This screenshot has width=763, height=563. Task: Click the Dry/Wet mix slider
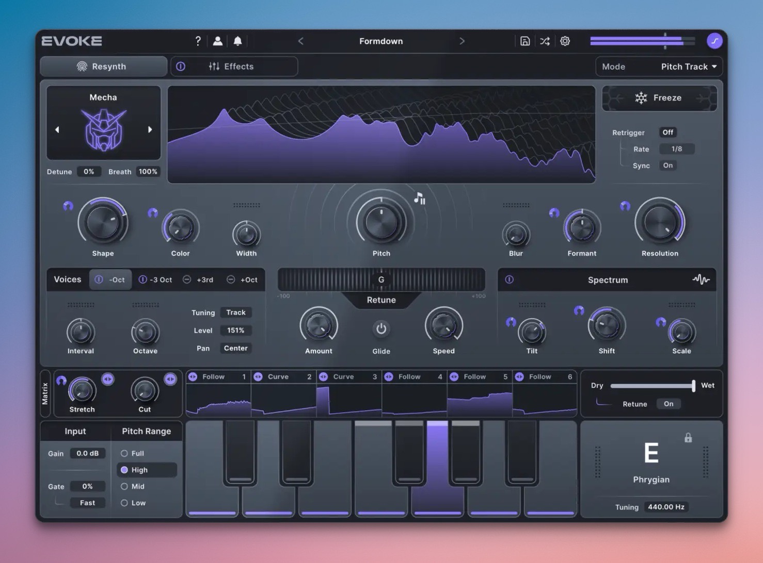click(x=652, y=386)
